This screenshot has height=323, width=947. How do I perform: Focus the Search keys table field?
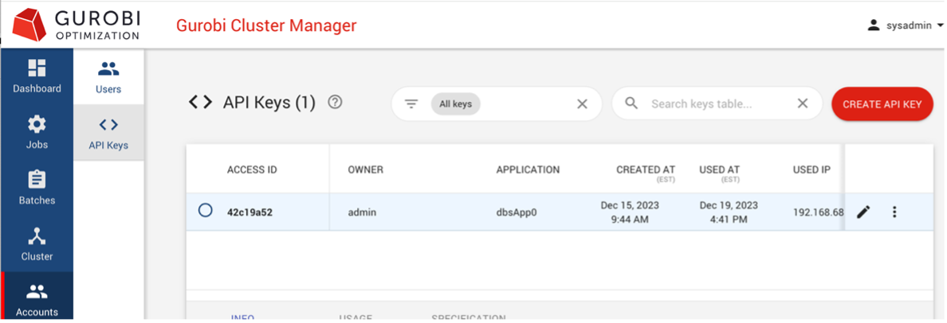pos(717,103)
